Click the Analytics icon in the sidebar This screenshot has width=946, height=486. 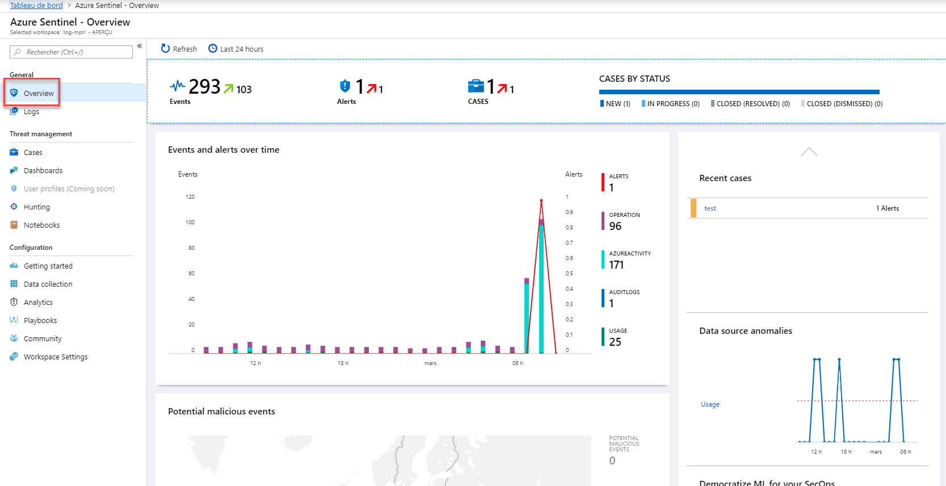coord(14,302)
